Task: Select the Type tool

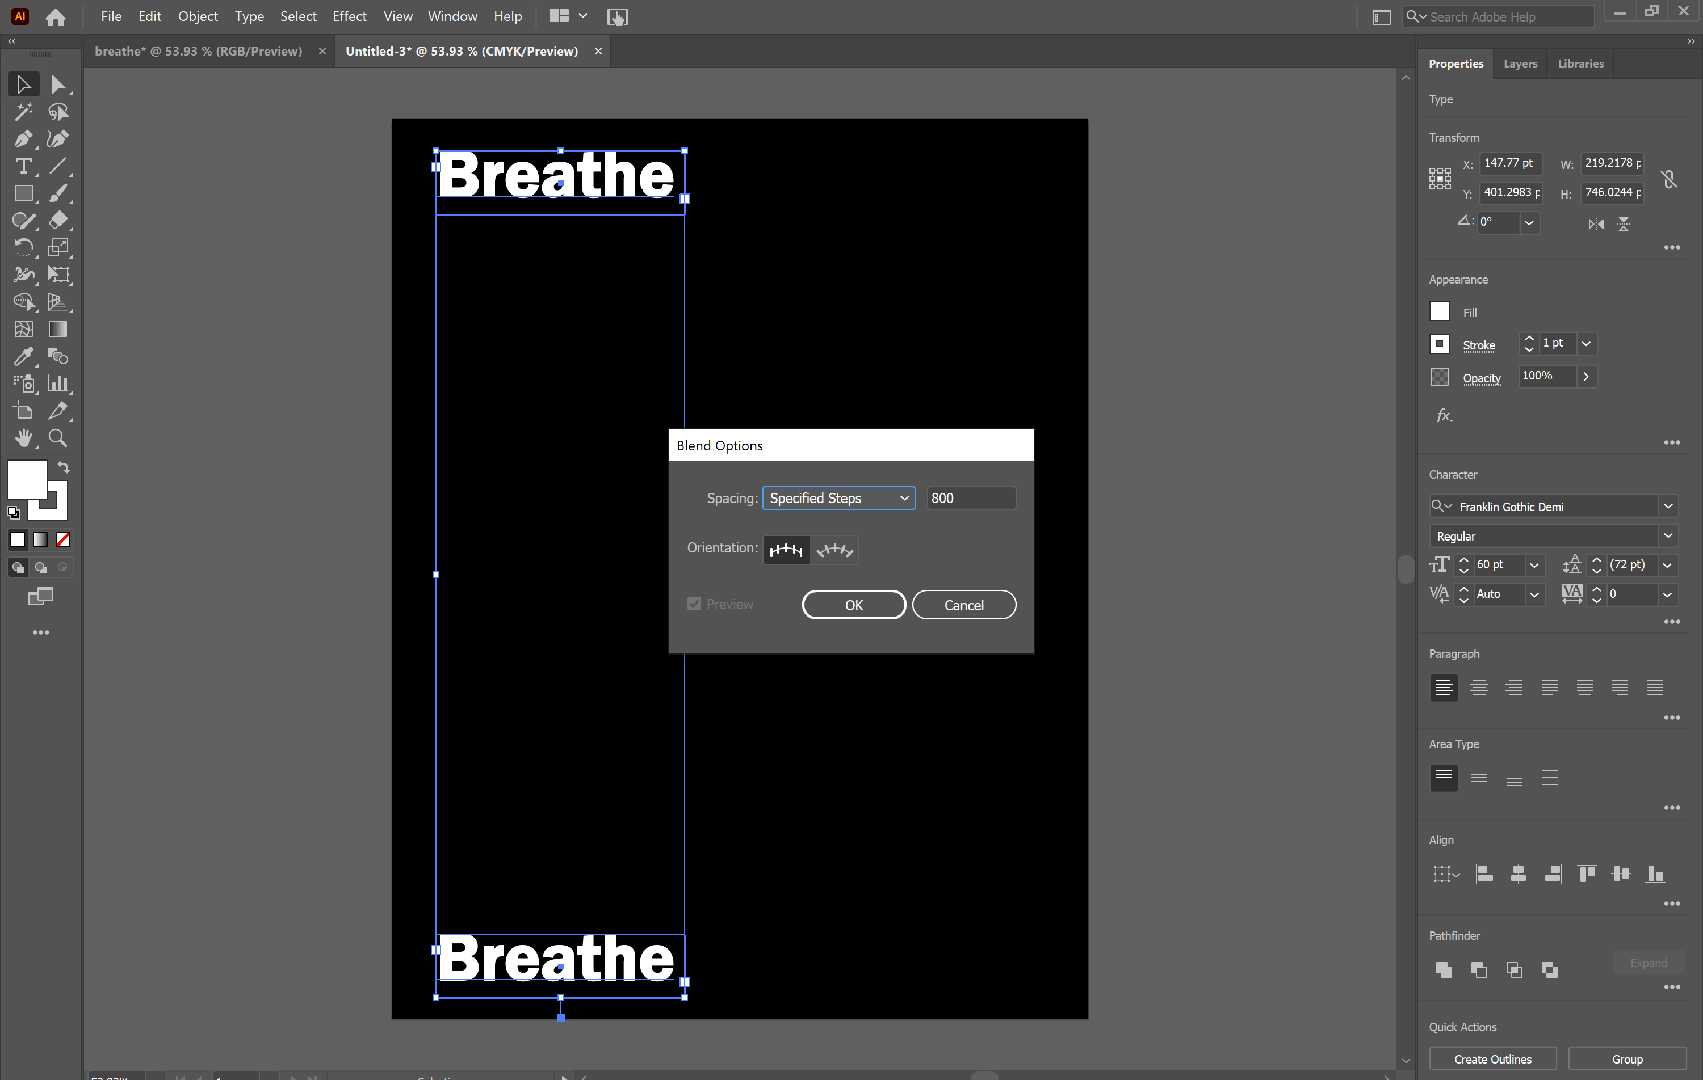Action: pos(23,166)
